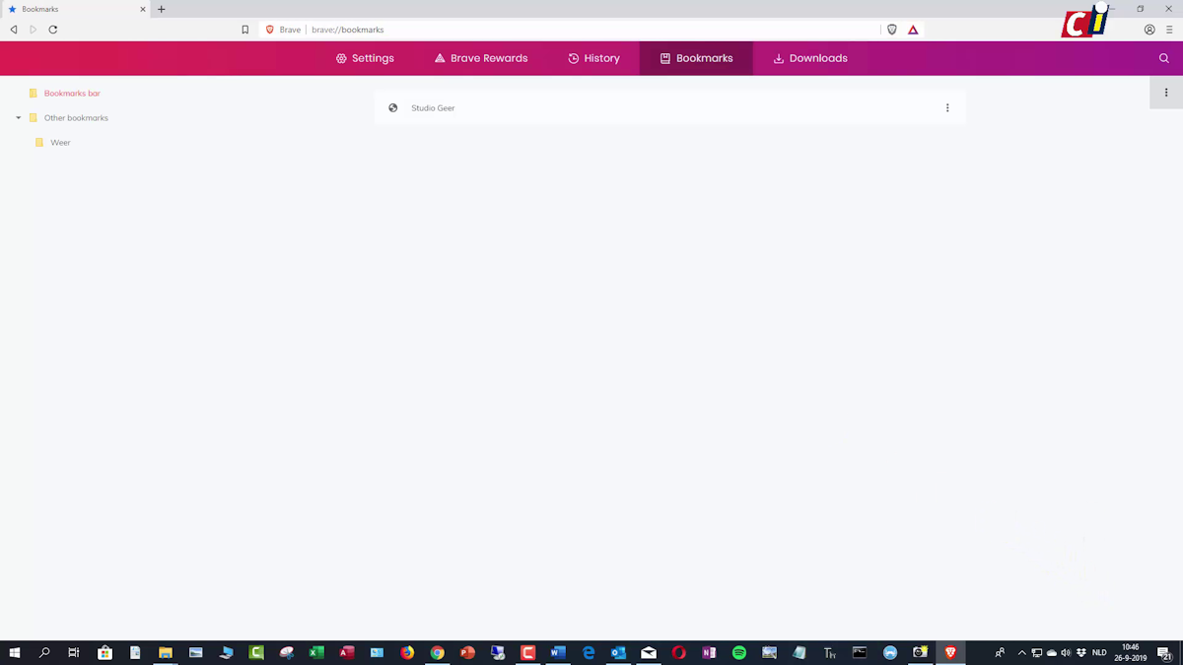Select the Weer folder in the sidebar

[x=60, y=142]
